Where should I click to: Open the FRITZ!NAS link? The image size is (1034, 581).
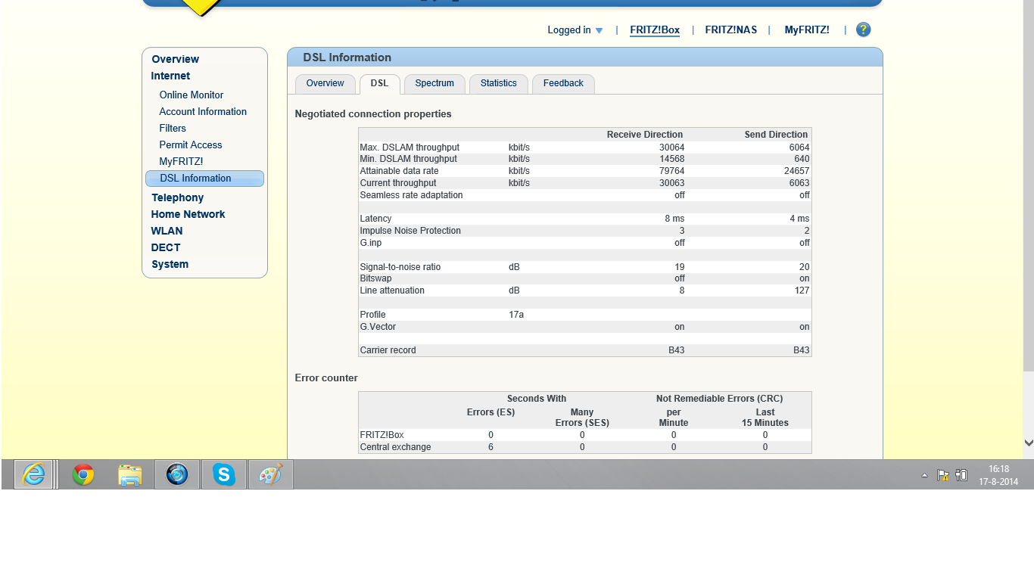(x=730, y=30)
